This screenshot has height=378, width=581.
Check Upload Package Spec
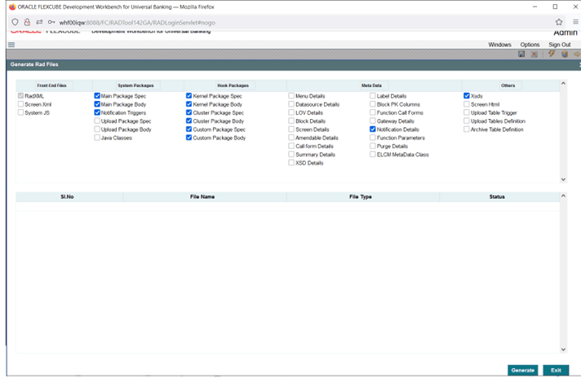(97, 121)
